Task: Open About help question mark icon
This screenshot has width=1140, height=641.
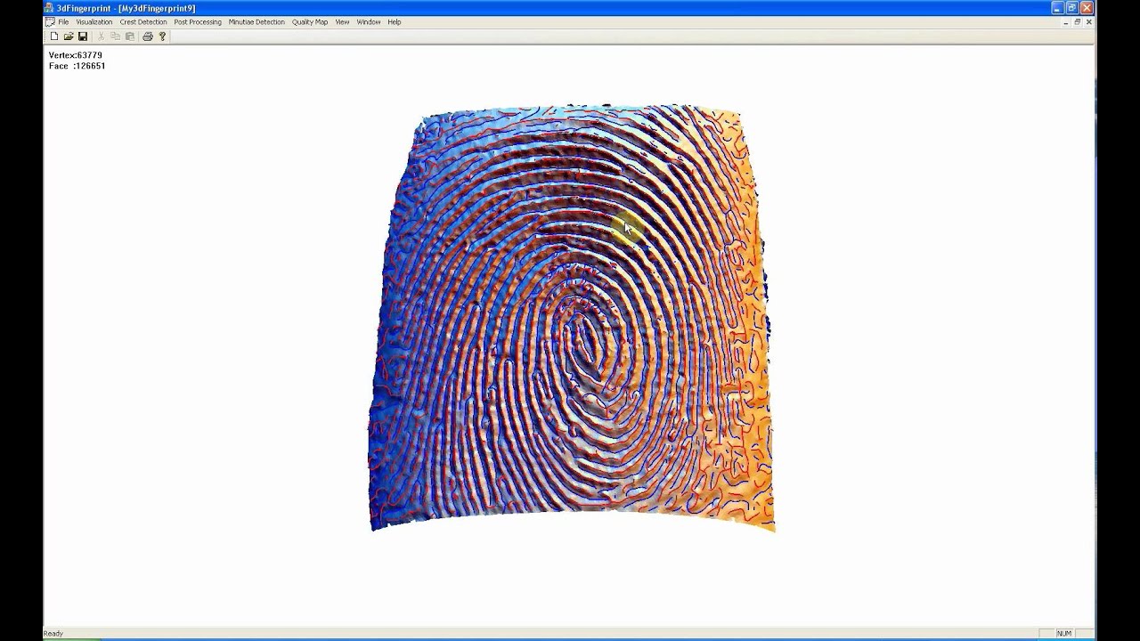Action: [x=162, y=37]
